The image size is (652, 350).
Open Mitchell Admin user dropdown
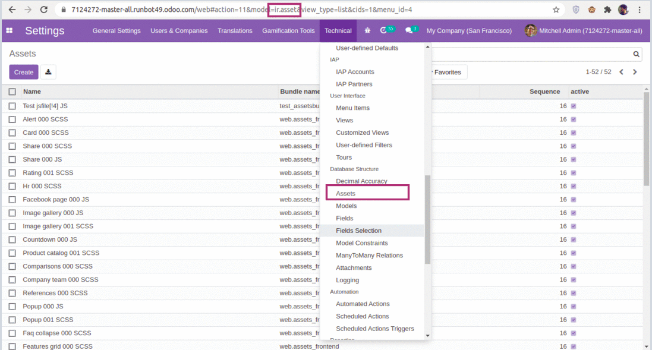tap(584, 31)
